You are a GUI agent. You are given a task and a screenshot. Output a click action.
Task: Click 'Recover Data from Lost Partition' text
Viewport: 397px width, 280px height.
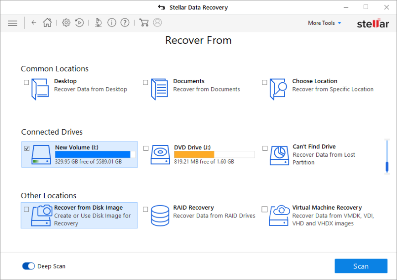coord(324,158)
